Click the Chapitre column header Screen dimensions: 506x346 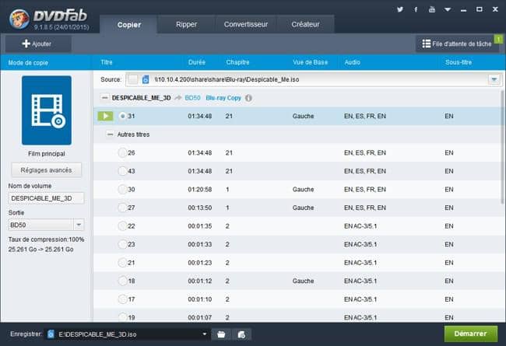pos(238,62)
